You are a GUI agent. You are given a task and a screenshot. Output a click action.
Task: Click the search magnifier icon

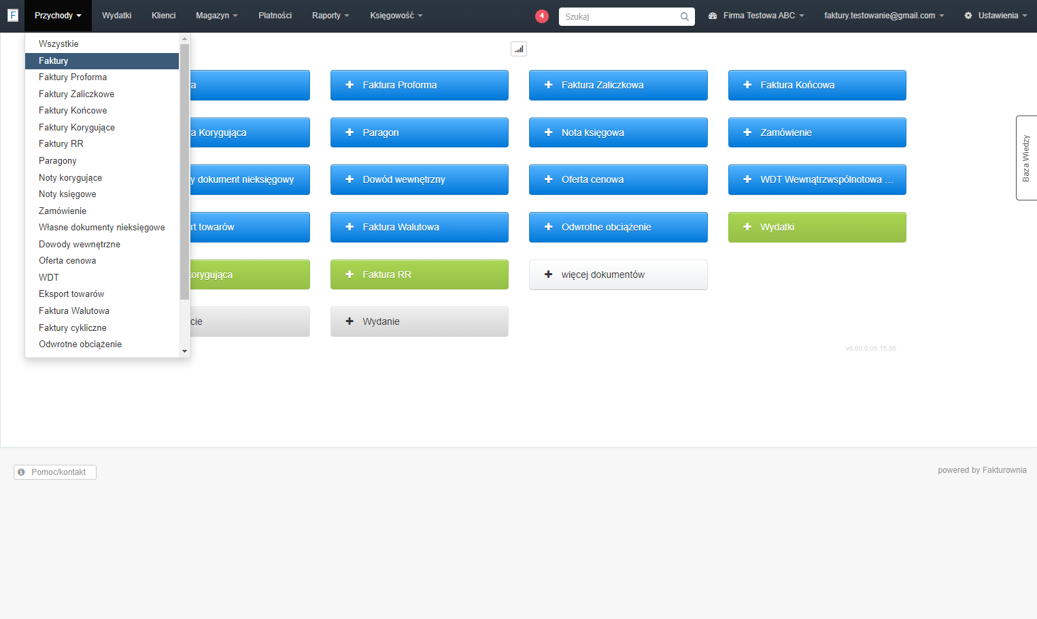pyautogui.click(x=685, y=16)
